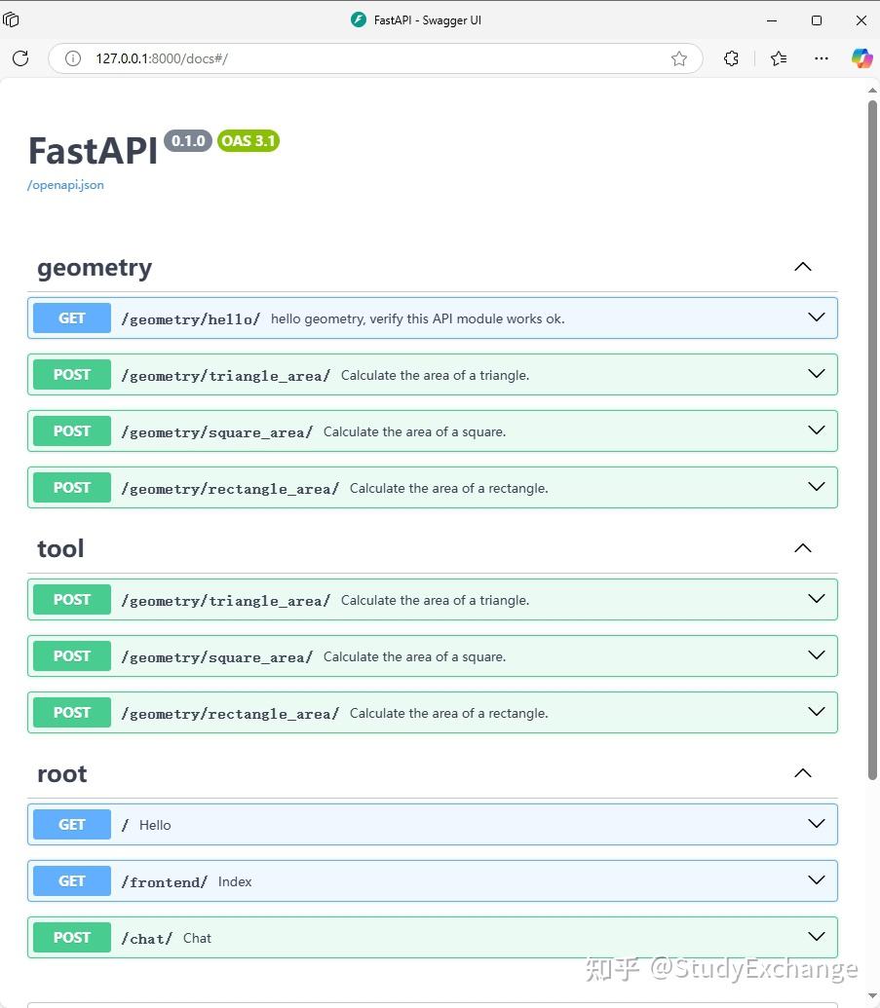
Task: Open the favorites list icon
Action: (x=779, y=58)
